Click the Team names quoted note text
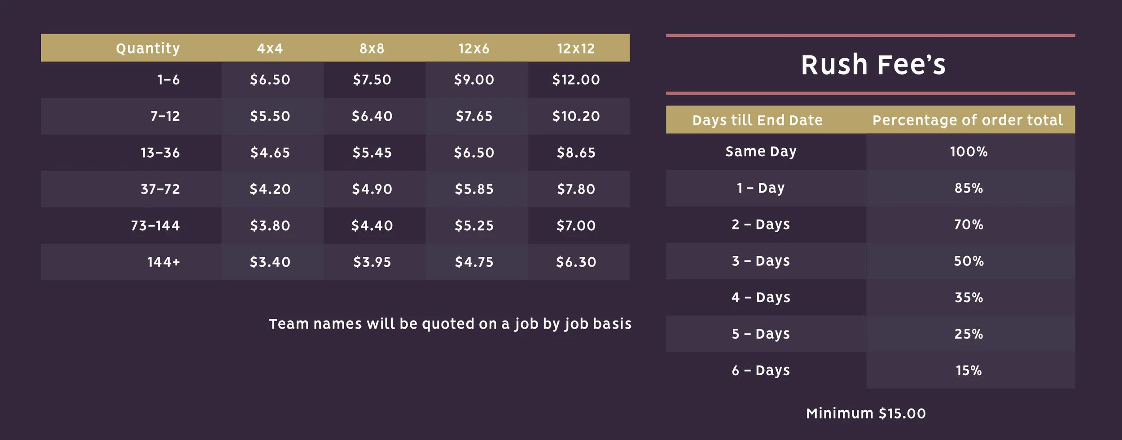Image resolution: width=1122 pixels, height=440 pixels. coord(450,324)
